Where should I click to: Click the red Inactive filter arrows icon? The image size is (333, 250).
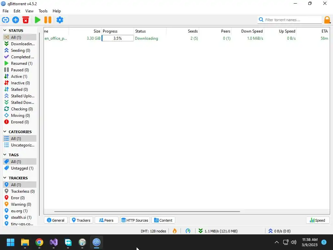[7, 83]
